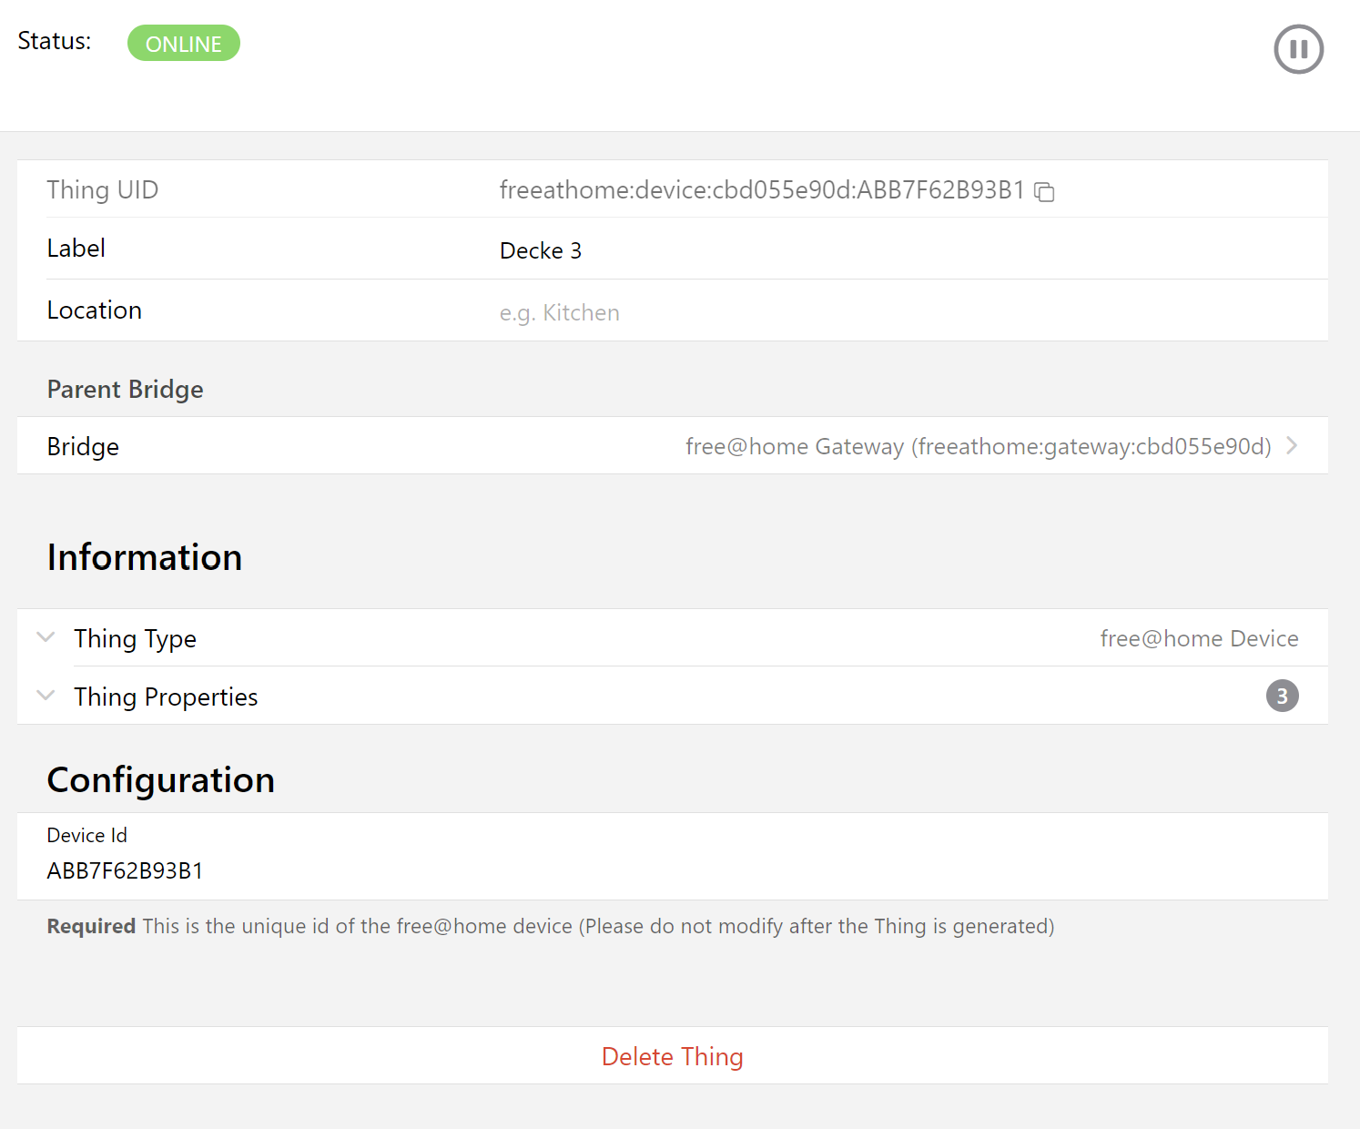Open the free@home Gateway bridge entry
The height and width of the screenshot is (1129, 1360).
click(979, 446)
